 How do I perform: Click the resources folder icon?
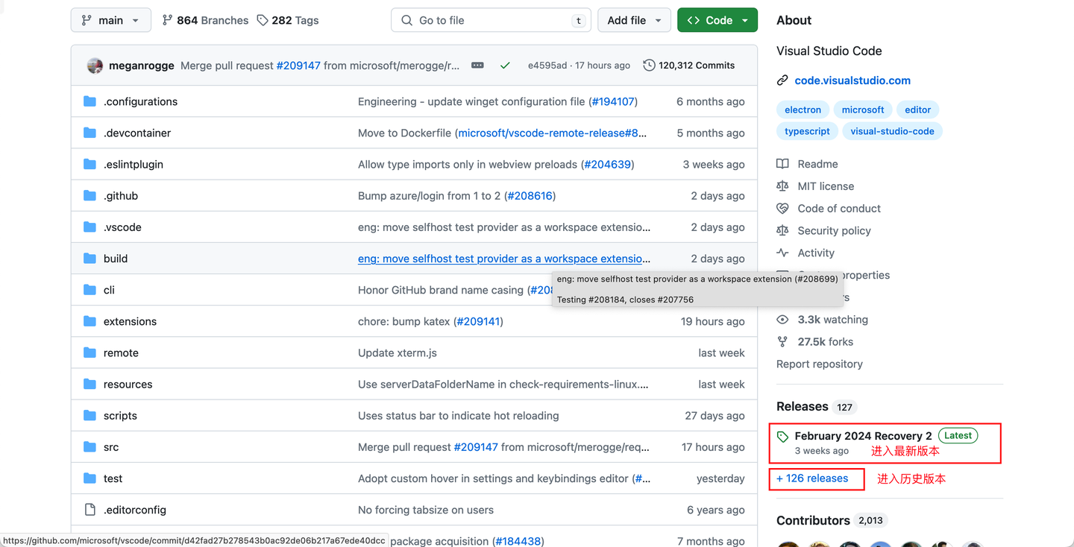89,384
